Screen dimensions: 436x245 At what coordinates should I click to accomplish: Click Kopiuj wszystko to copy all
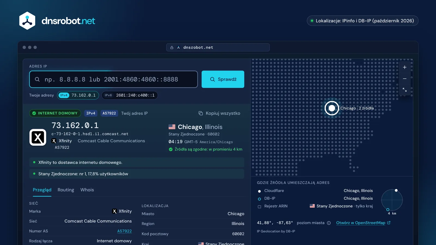coord(219,113)
